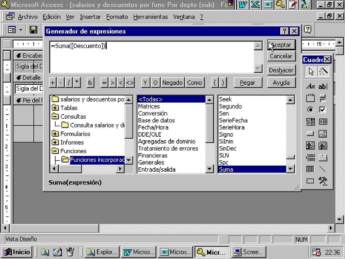Select the Rectangle tool in the toolbox
The width and height of the screenshot is (345, 259).
coord(310,181)
